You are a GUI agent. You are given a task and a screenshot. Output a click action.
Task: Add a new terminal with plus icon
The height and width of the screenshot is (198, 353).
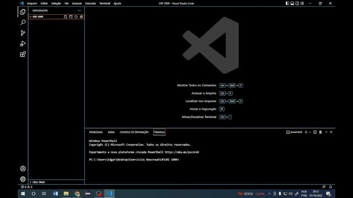coord(306,132)
